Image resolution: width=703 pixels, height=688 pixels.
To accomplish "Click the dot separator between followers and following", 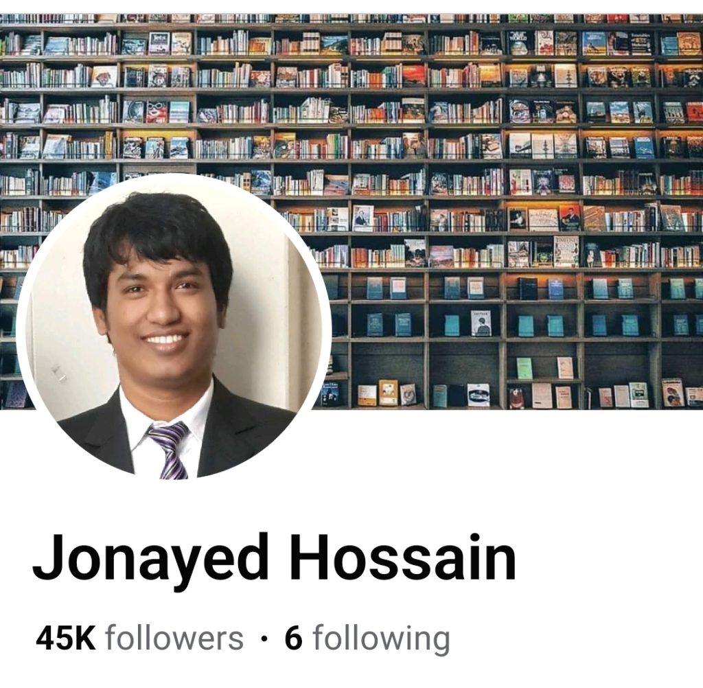I will click(x=264, y=639).
